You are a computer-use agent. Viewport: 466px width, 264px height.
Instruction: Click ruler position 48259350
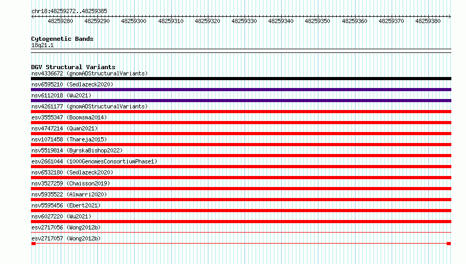(x=317, y=21)
